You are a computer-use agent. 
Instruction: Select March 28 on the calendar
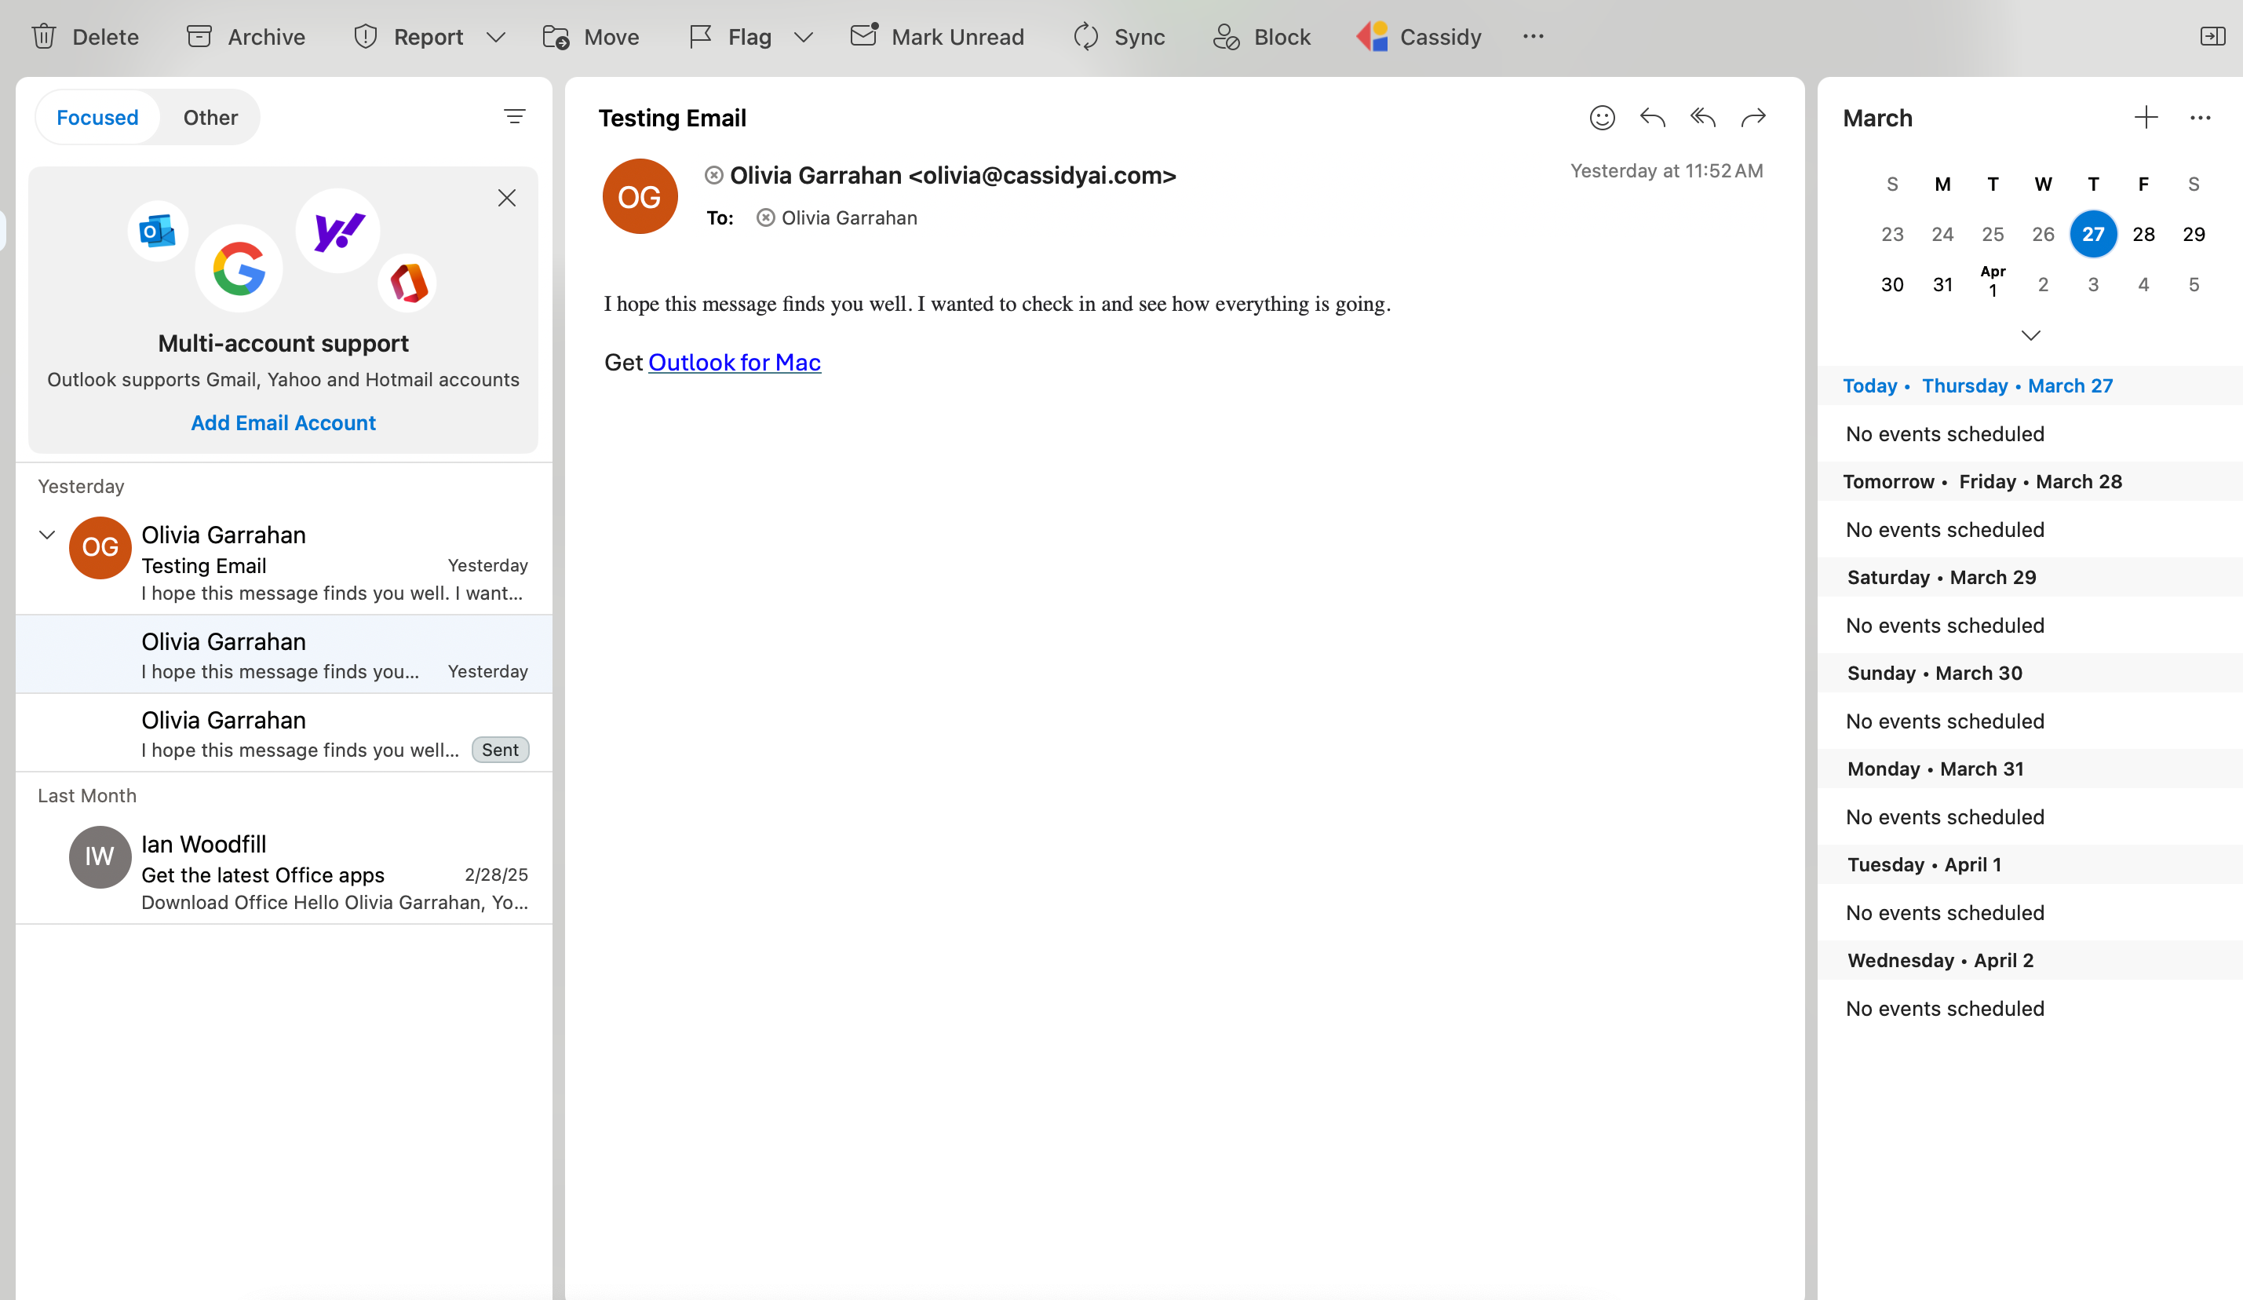(2143, 234)
